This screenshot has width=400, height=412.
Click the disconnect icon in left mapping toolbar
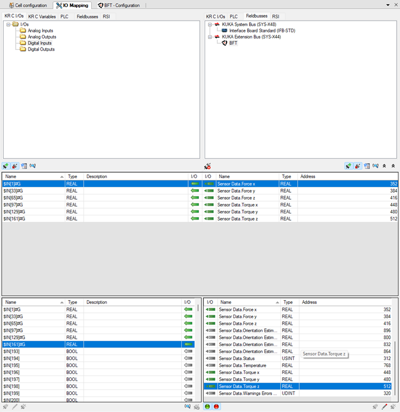15,165
